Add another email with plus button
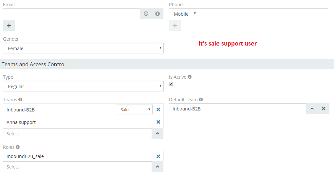 coord(9,26)
